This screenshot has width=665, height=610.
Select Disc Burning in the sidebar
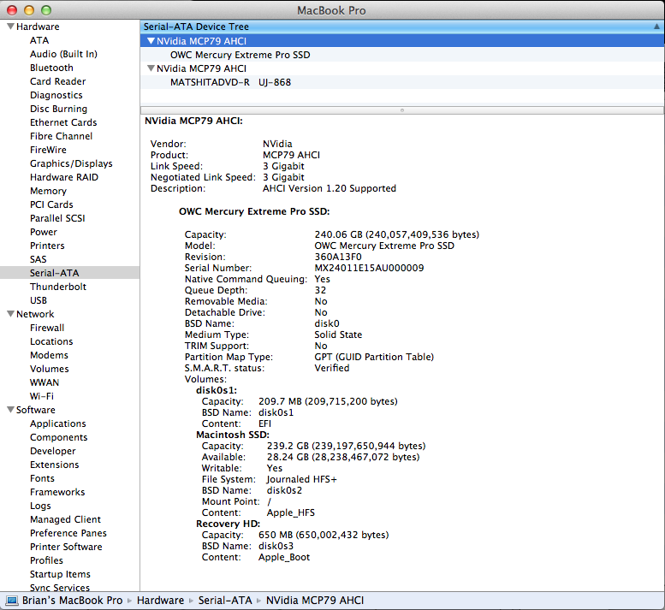tap(58, 109)
